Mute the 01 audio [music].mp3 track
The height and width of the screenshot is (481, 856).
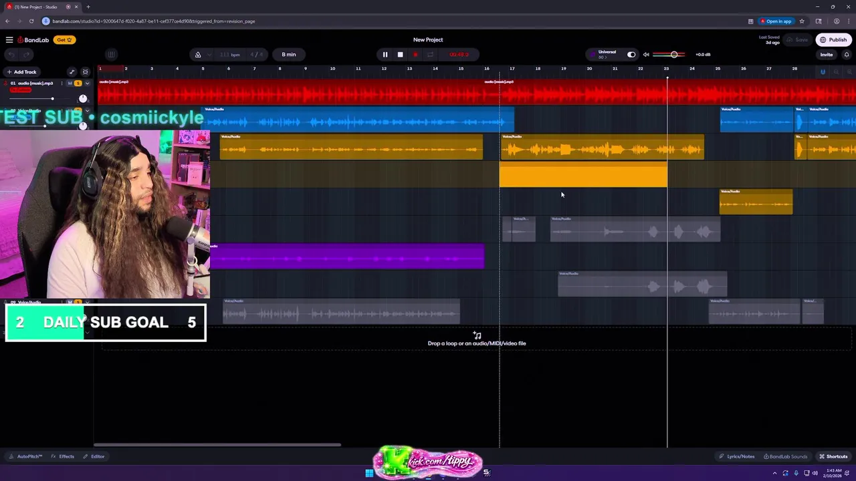pyautogui.click(x=70, y=84)
